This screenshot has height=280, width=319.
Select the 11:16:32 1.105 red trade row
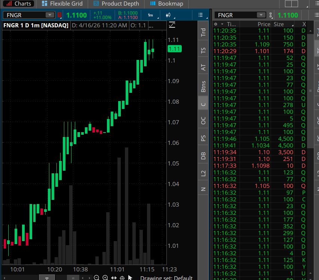260,186
